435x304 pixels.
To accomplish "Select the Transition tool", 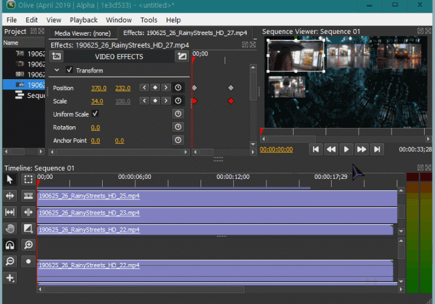I will 28,228.
